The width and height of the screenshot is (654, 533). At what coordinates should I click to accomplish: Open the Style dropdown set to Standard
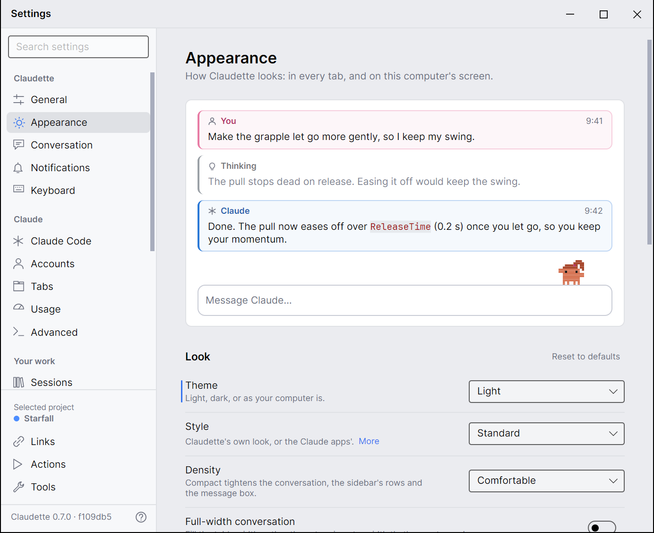(x=546, y=434)
